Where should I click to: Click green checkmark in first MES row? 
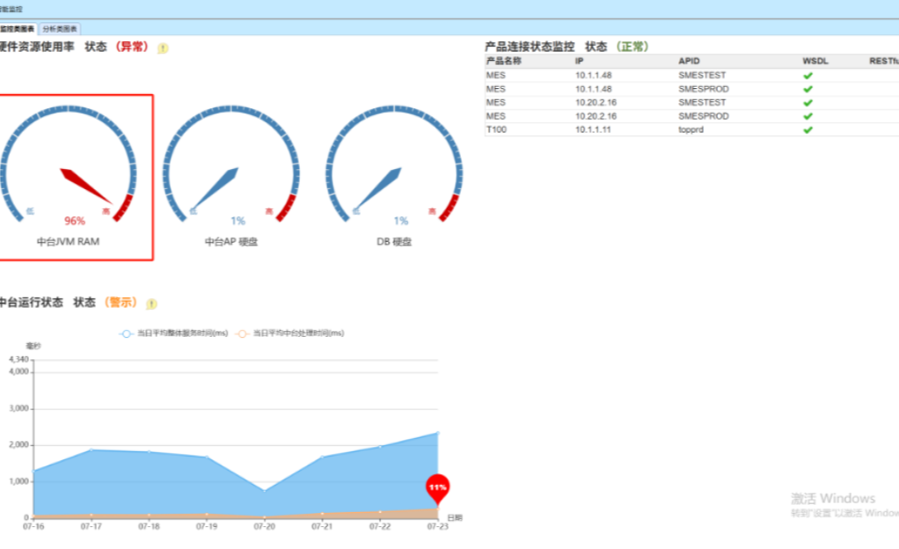(x=808, y=76)
